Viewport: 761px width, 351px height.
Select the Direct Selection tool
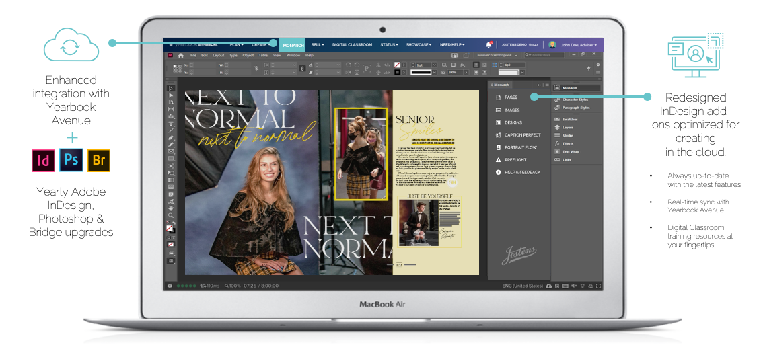(171, 95)
